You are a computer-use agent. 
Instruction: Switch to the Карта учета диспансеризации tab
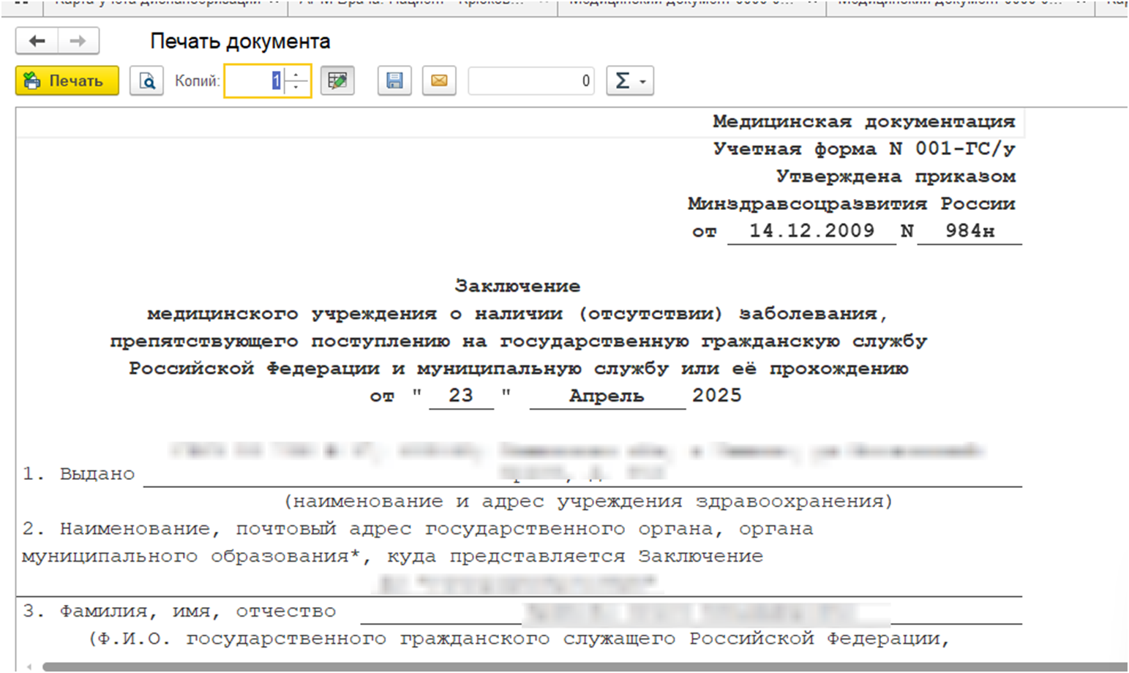(x=165, y=4)
